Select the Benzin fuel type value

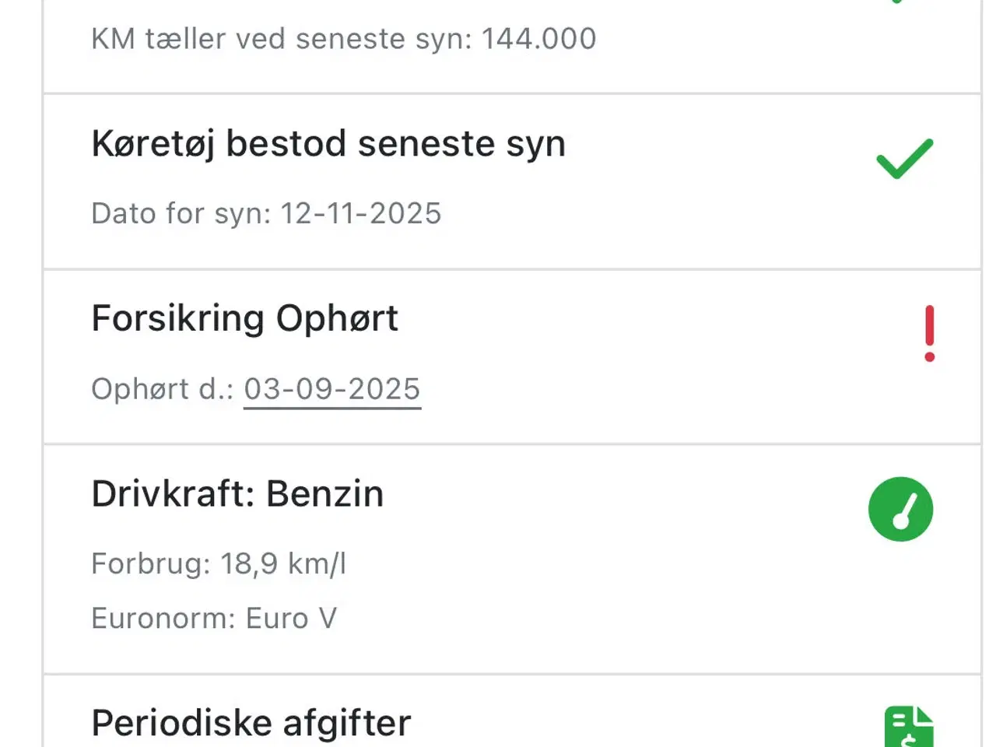coord(325,494)
